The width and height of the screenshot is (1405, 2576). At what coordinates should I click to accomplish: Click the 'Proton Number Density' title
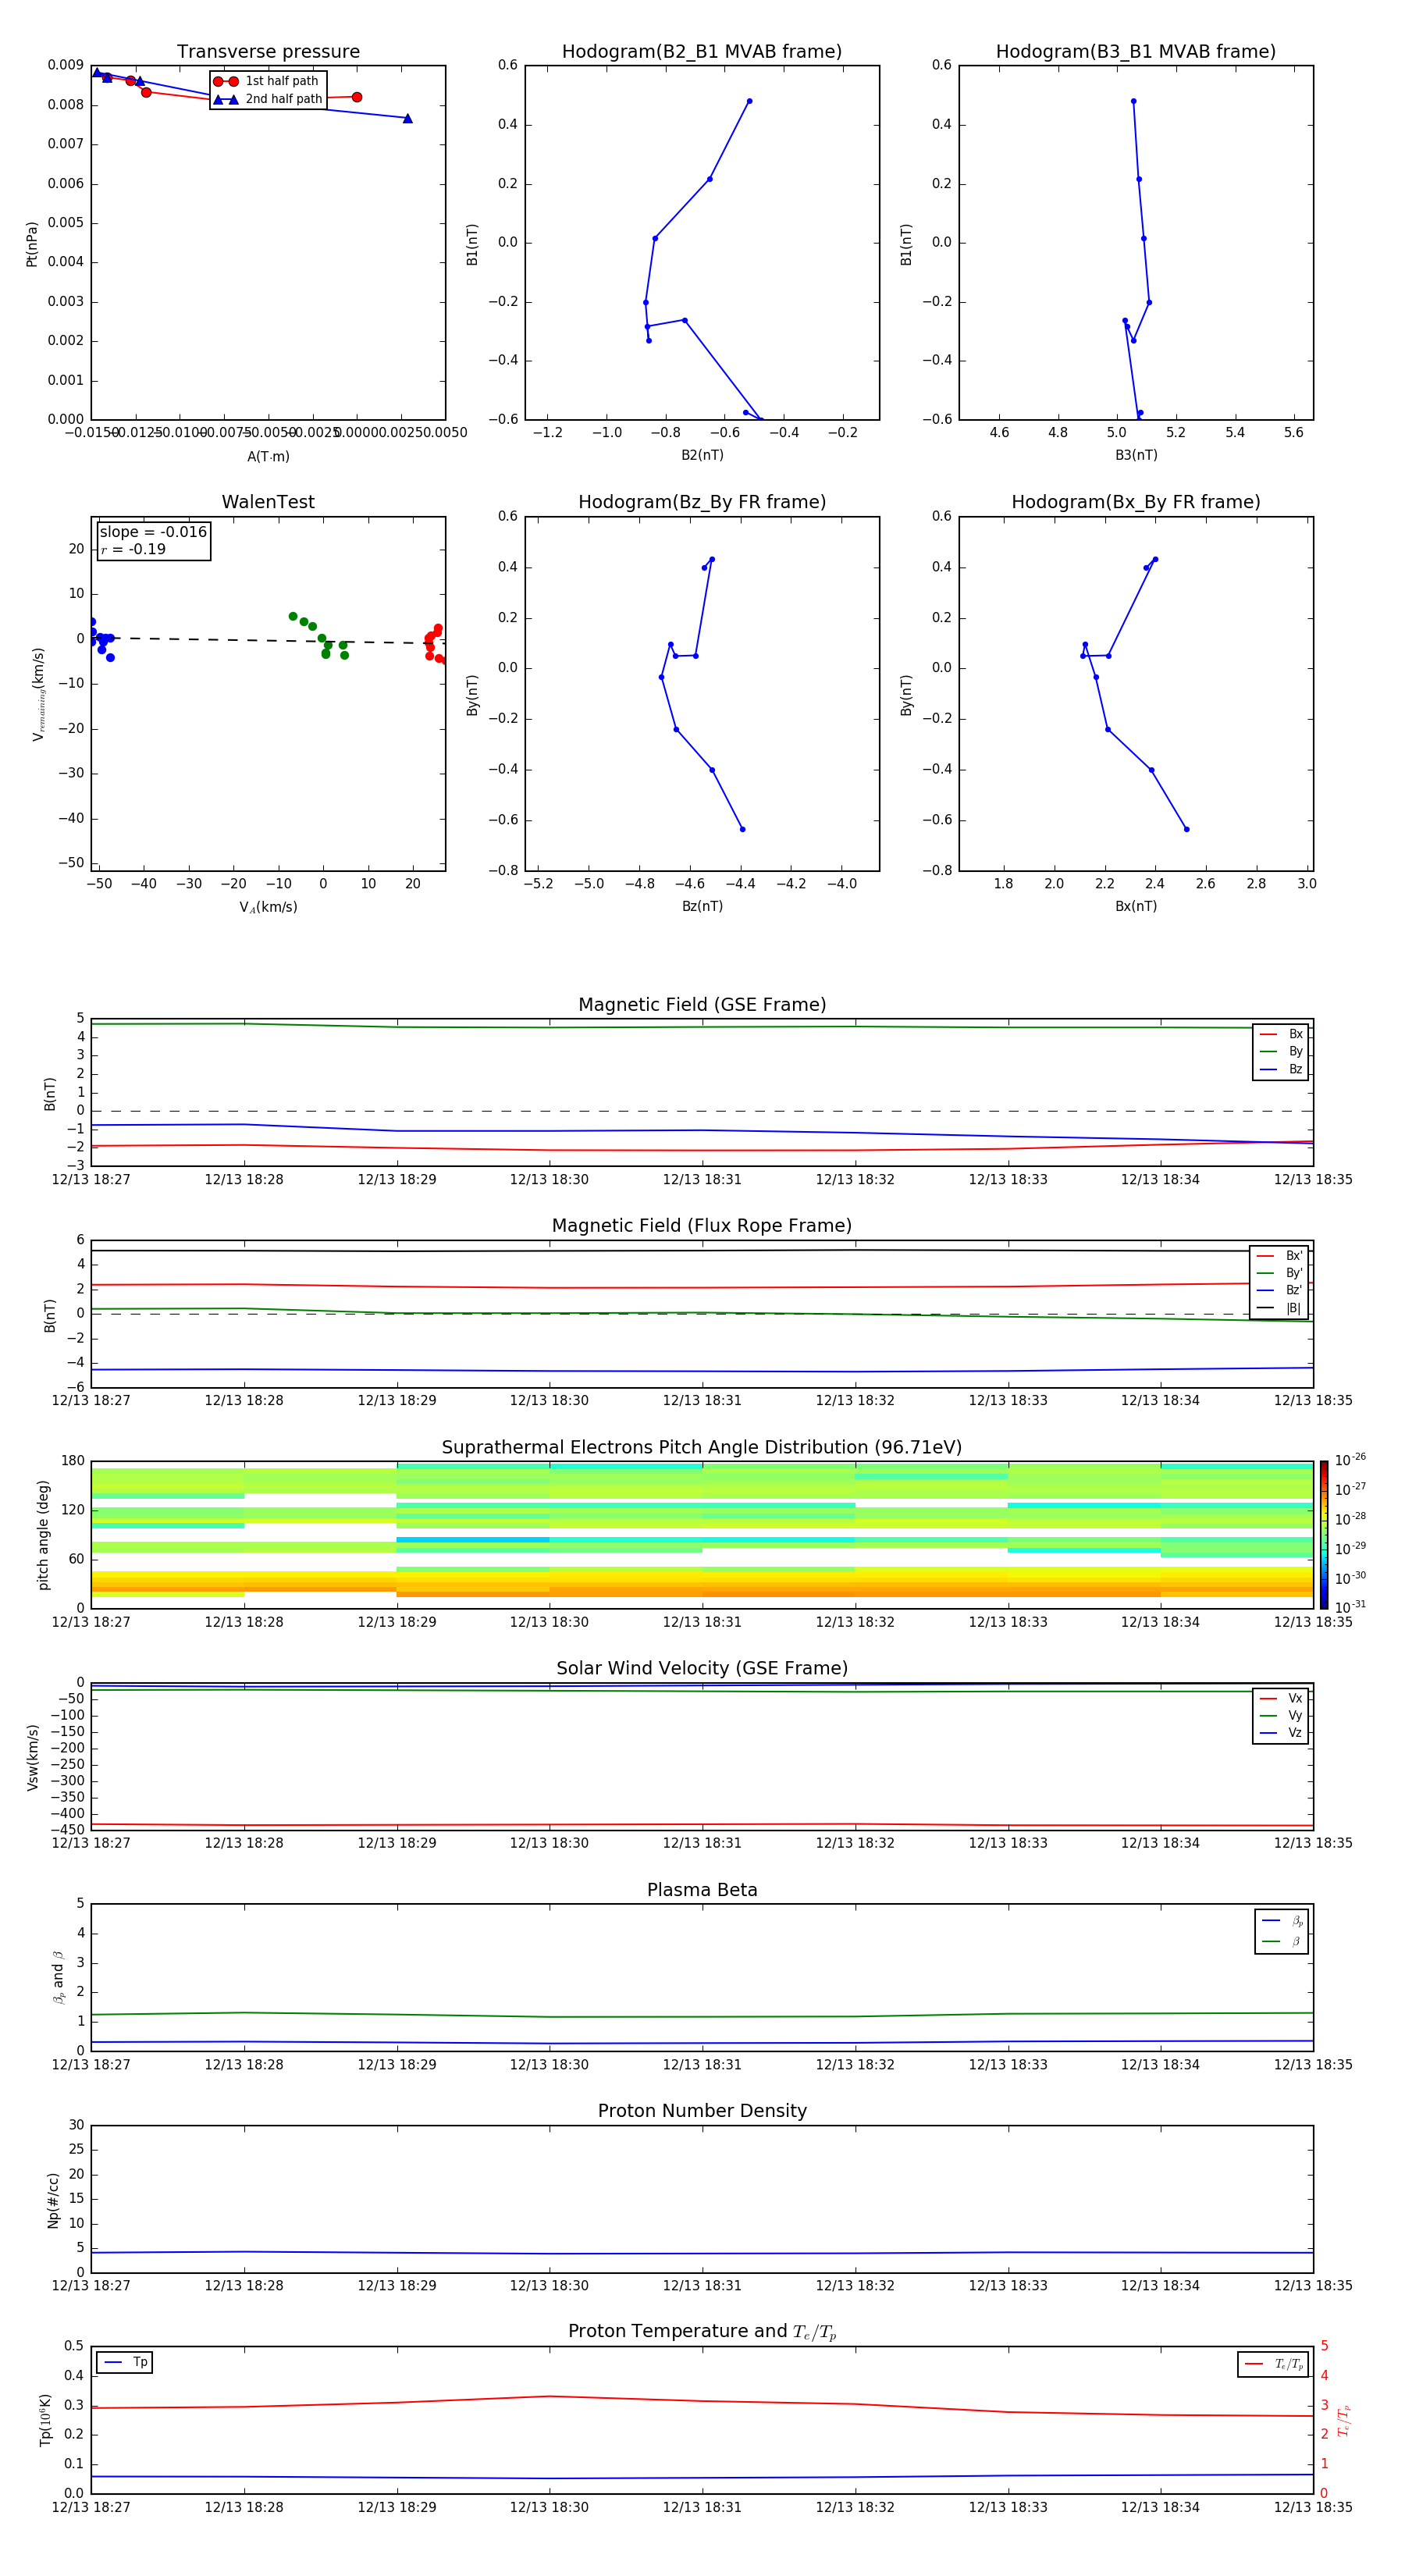coord(702,2111)
